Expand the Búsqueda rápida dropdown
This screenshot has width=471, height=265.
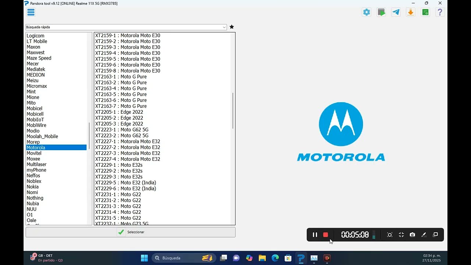click(224, 27)
